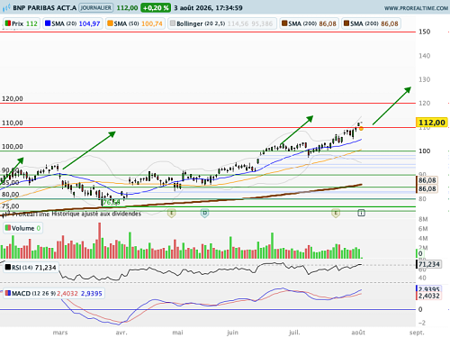The image size is (450, 338).
Task: Click the août label on time axis
Action: [358, 333]
